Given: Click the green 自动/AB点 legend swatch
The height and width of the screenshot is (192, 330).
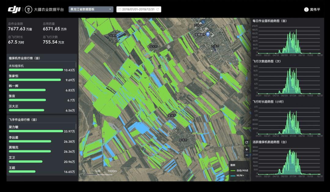Looking at the screenshot, I should [233, 171].
